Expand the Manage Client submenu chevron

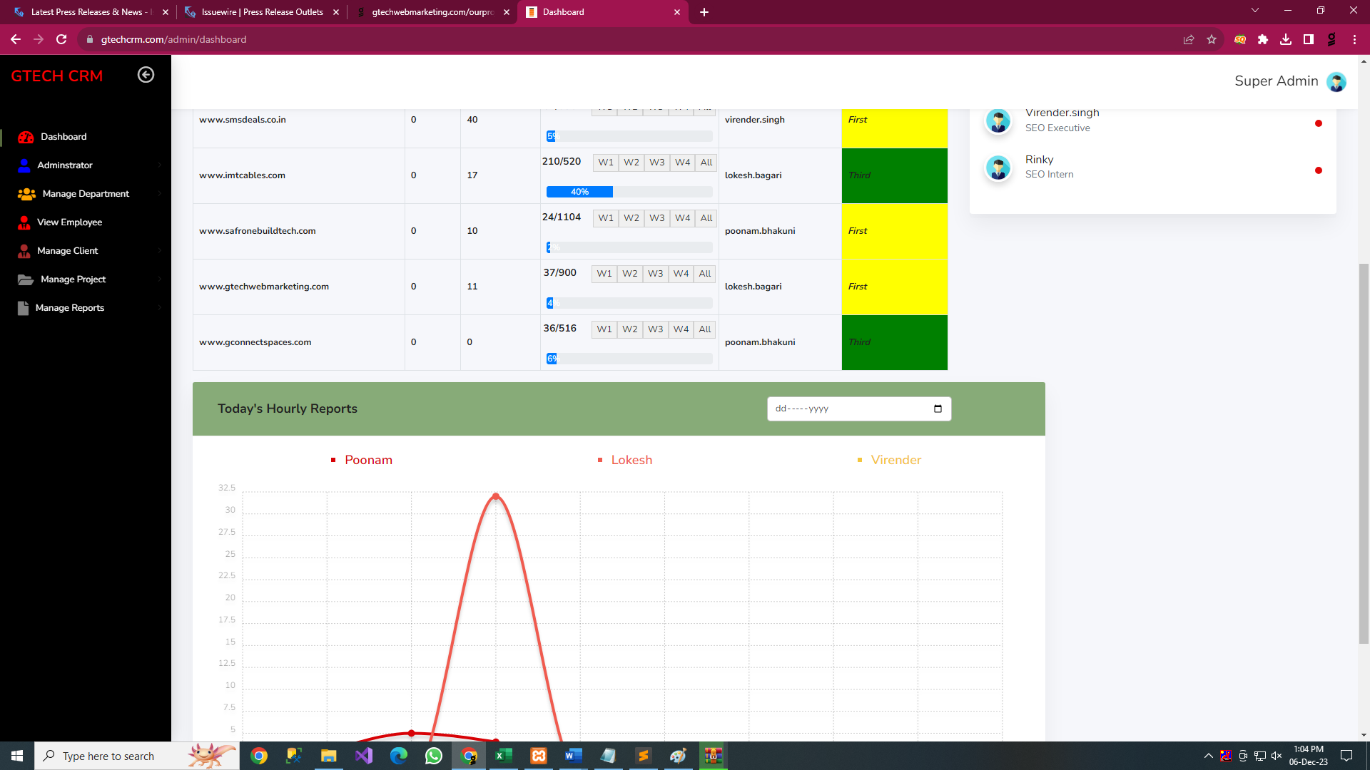[x=159, y=250]
